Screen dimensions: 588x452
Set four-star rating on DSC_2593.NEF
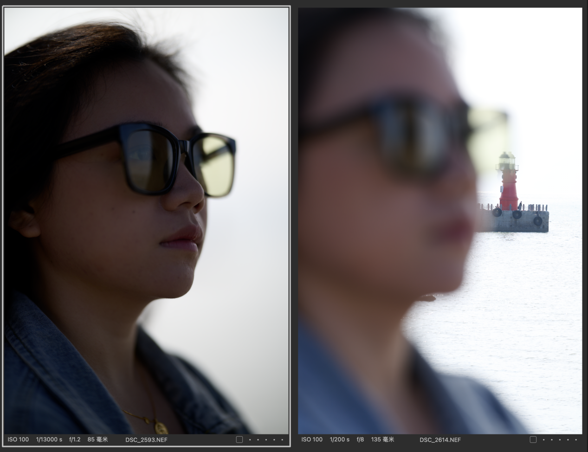(x=274, y=439)
